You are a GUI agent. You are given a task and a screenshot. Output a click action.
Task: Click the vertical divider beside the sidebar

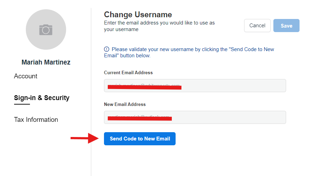91,92
